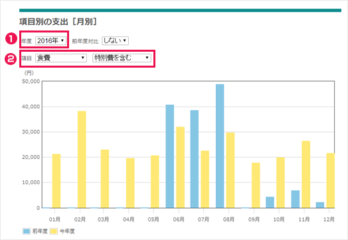
Task: Click the 50,000 axis value
Action: pos(31,82)
